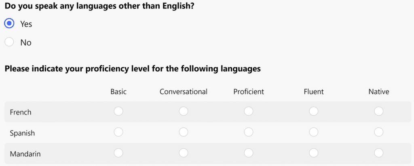Mark French as Basic proficiency
414x166 pixels.
point(118,111)
